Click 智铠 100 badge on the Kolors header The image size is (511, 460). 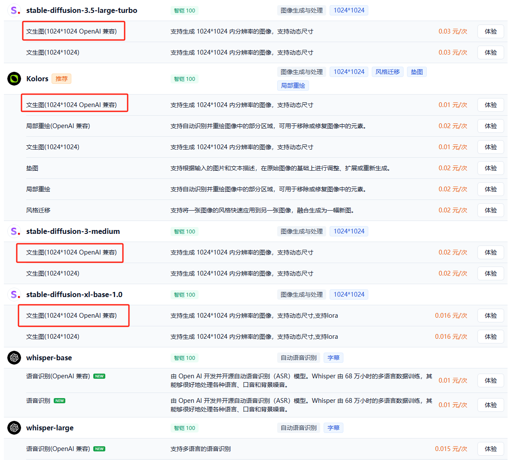pyautogui.click(x=184, y=79)
